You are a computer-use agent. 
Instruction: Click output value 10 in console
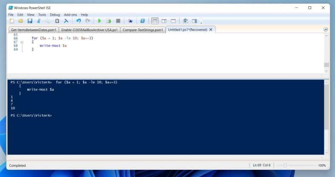point(13,108)
